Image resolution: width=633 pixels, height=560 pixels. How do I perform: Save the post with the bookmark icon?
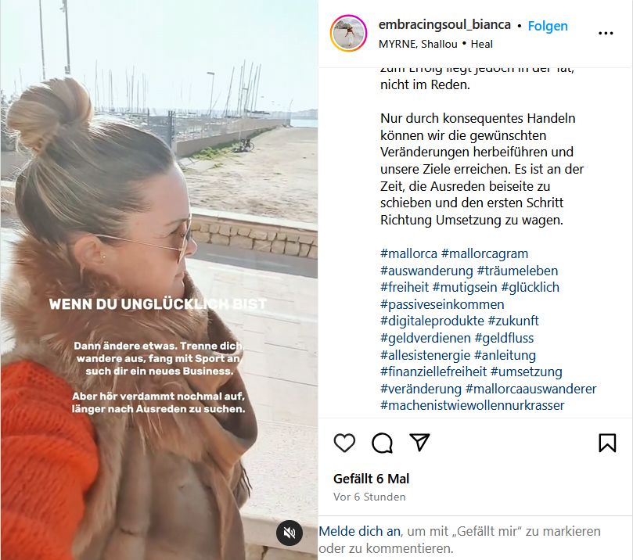click(607, 443)
